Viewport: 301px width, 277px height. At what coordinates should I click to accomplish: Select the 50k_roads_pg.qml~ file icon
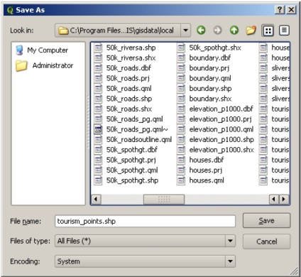(98, 129)
